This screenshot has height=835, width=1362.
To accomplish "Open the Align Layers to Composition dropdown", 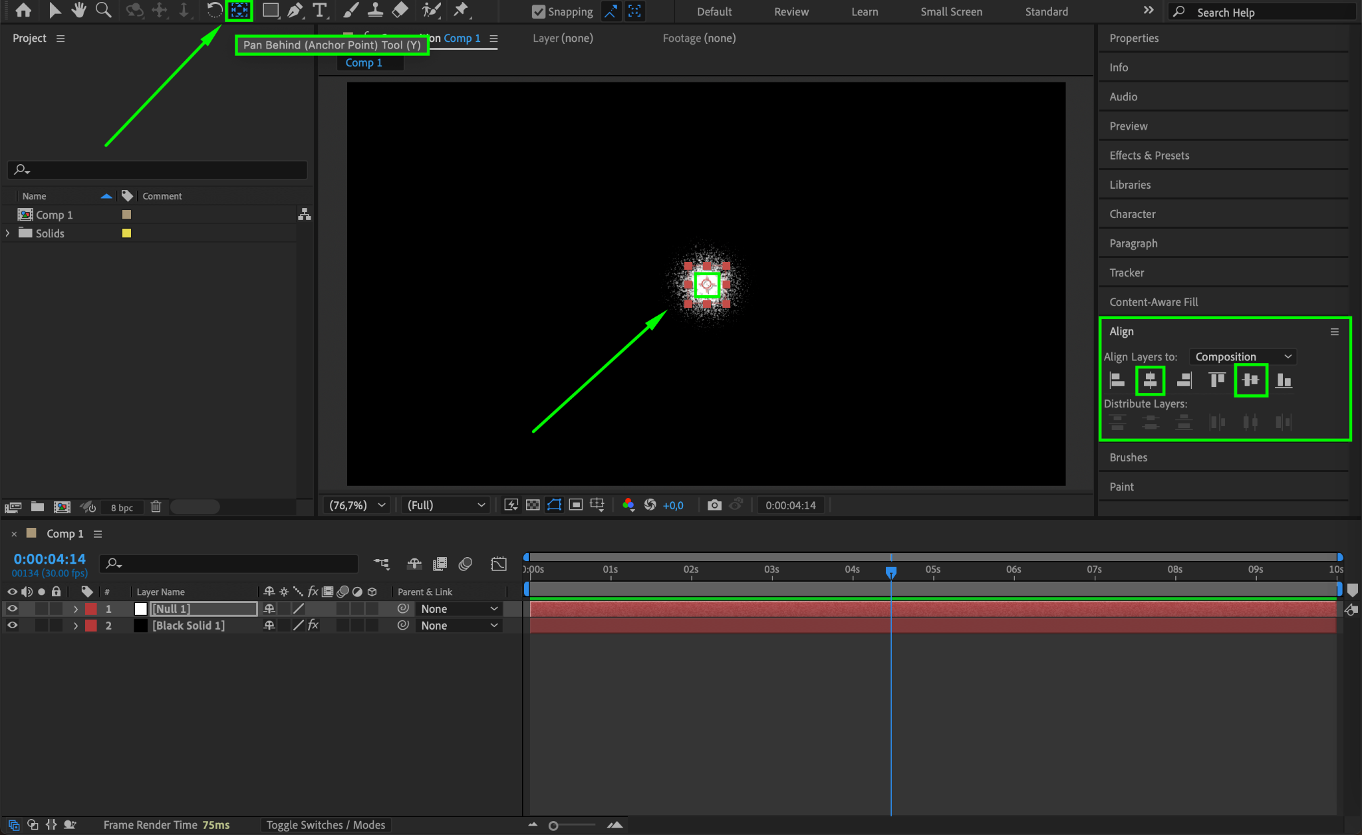I will pyautogui.click(x=1242, y=357).
